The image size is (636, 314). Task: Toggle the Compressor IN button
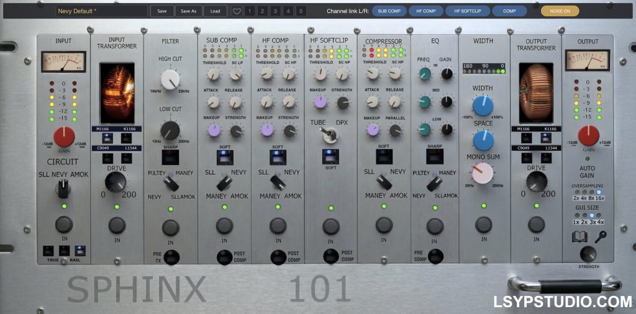coord(384,225)
